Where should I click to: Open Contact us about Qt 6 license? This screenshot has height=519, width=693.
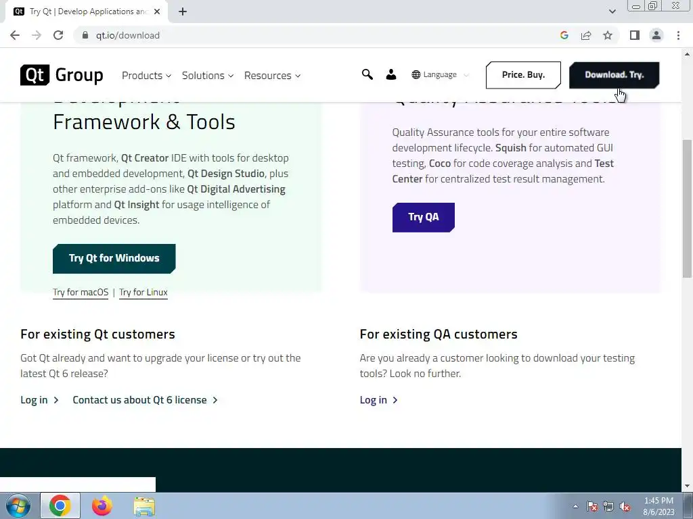[145, 400]
